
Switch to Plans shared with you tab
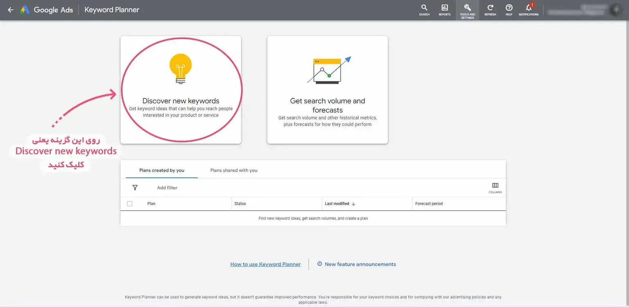pos(234,170)
